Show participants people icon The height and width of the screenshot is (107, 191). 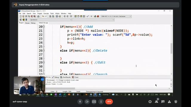coord(156,102)
